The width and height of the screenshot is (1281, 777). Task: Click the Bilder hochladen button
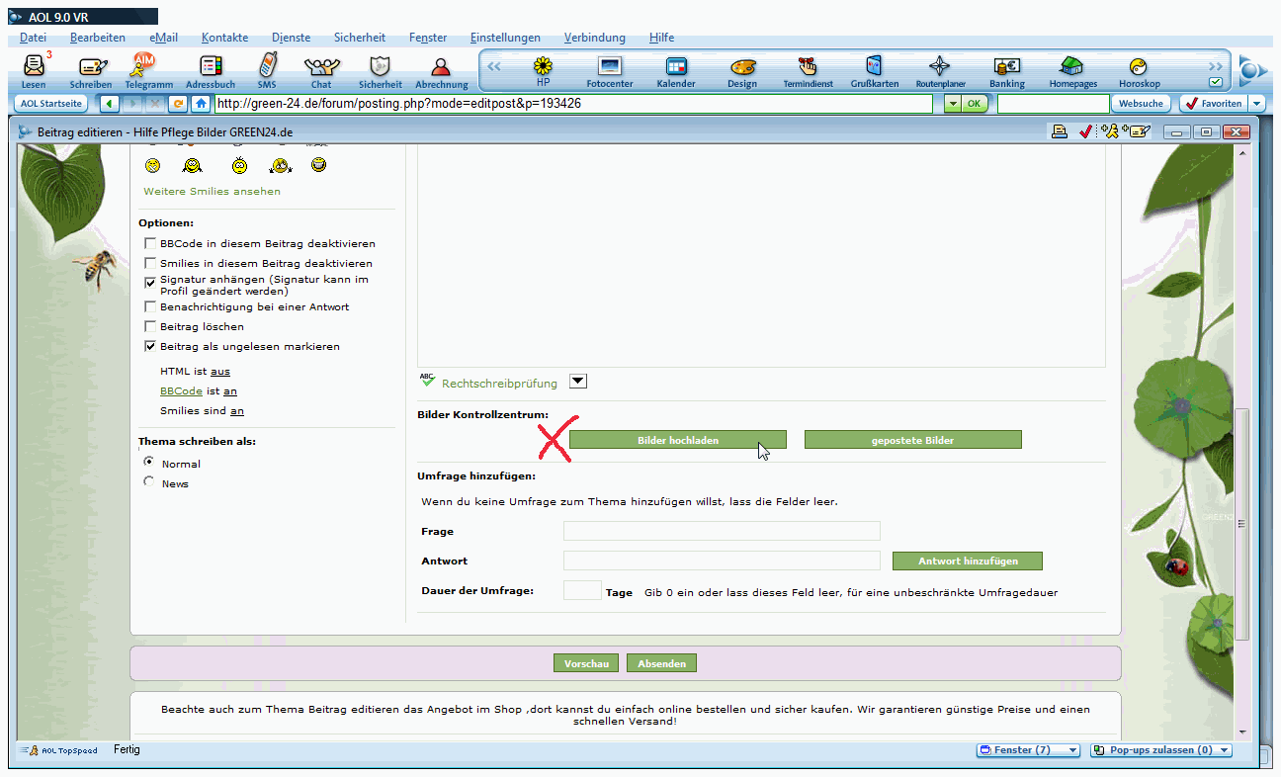pos(677,440)
